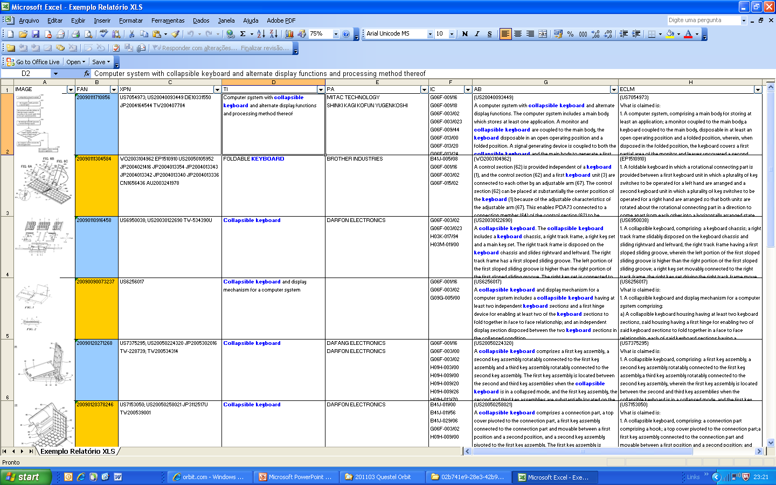This screenshot has width=776, height=485.
Task: Open Print Preview from the toolbar
Action: 88,33
